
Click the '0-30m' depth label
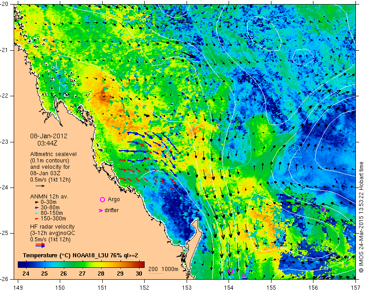click(x=48, y=202)
